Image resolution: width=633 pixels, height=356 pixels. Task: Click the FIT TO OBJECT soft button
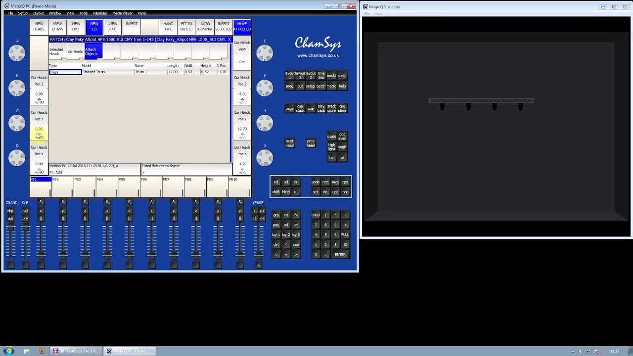[186, 26]
